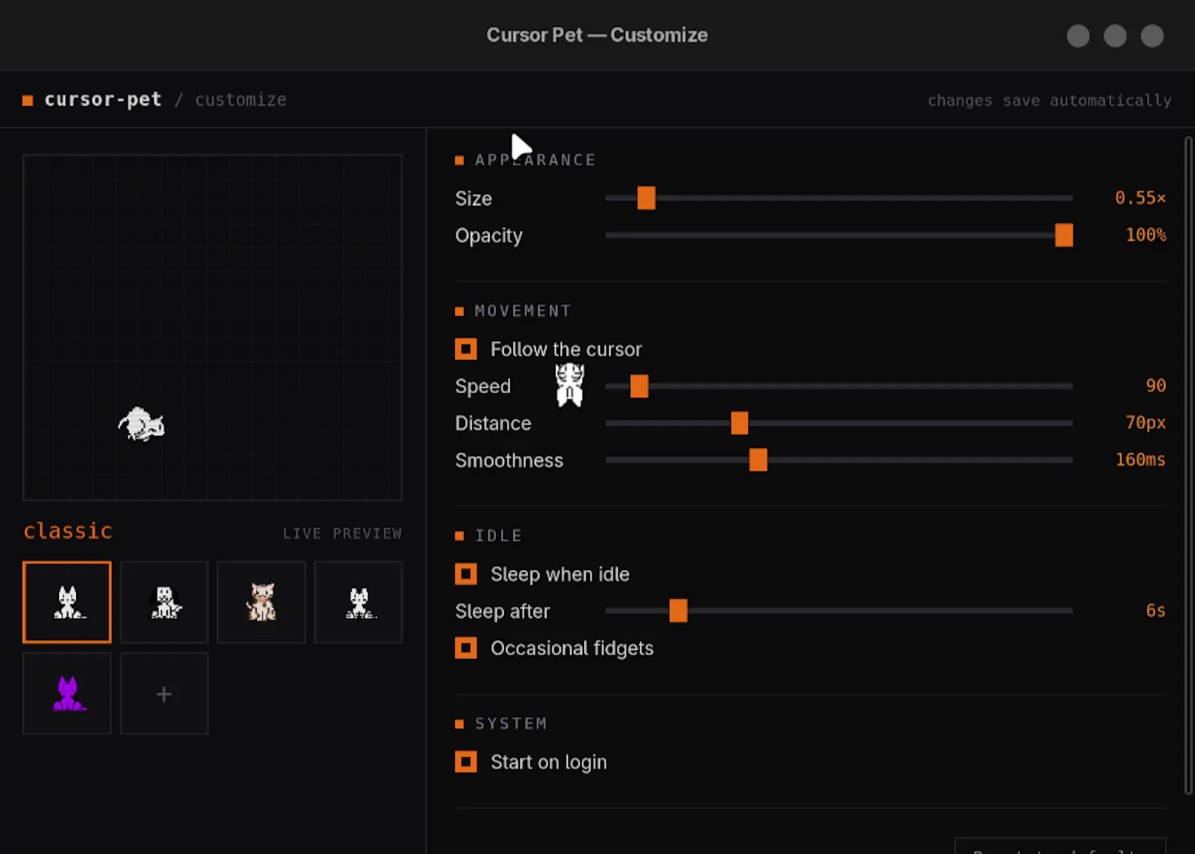Screen dimensions: 1195x854
Task: Click the Smoothness value 160ms
Action: [1140, 460]
